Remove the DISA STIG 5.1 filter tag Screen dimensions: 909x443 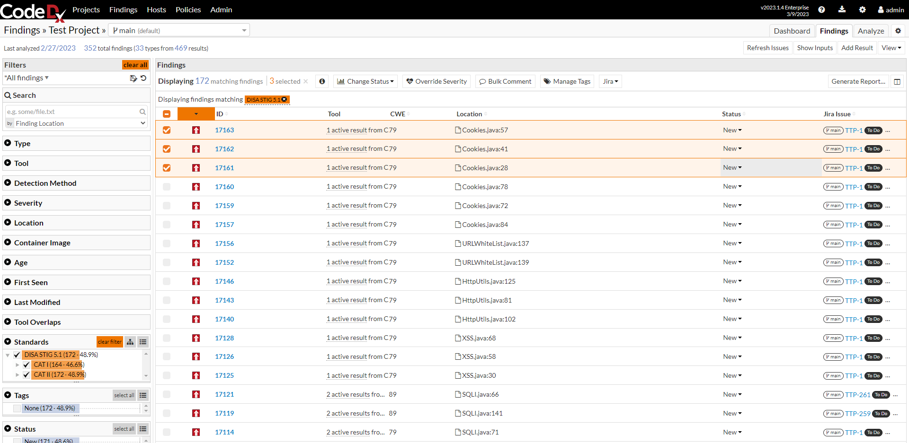[x=284, y=99]
